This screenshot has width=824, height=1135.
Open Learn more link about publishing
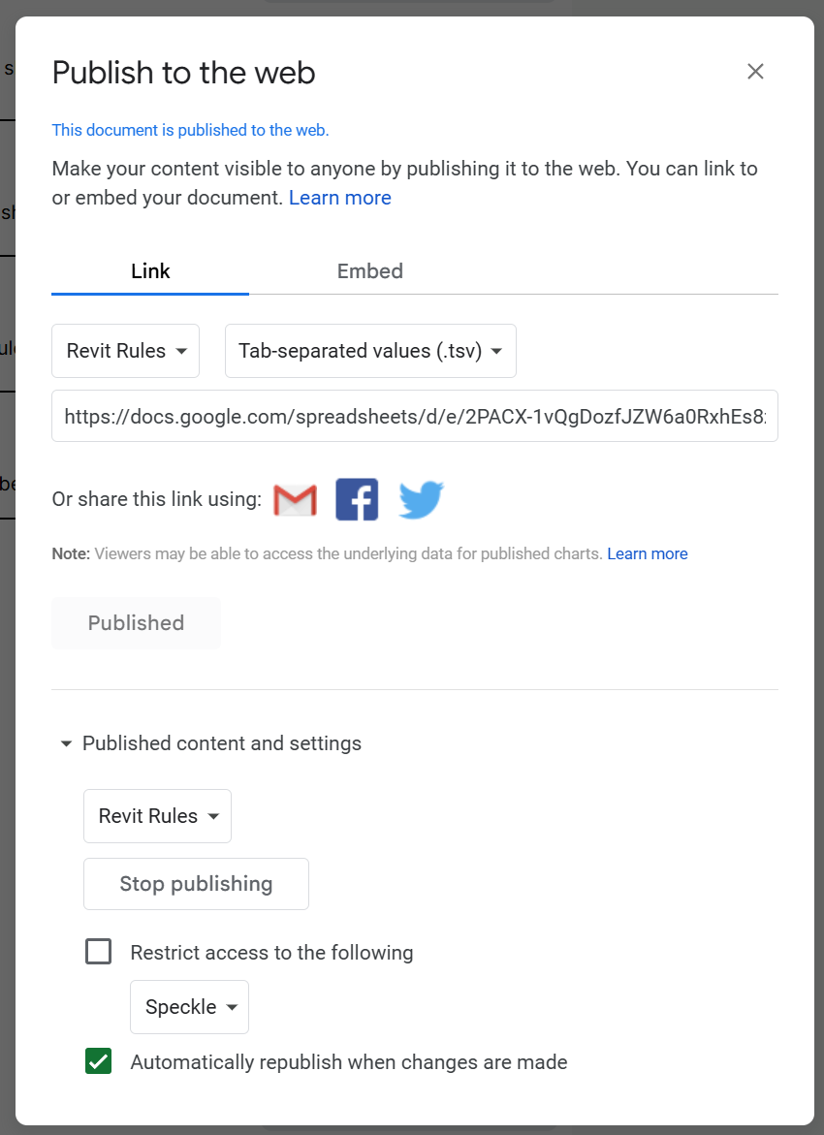[340, 198]
